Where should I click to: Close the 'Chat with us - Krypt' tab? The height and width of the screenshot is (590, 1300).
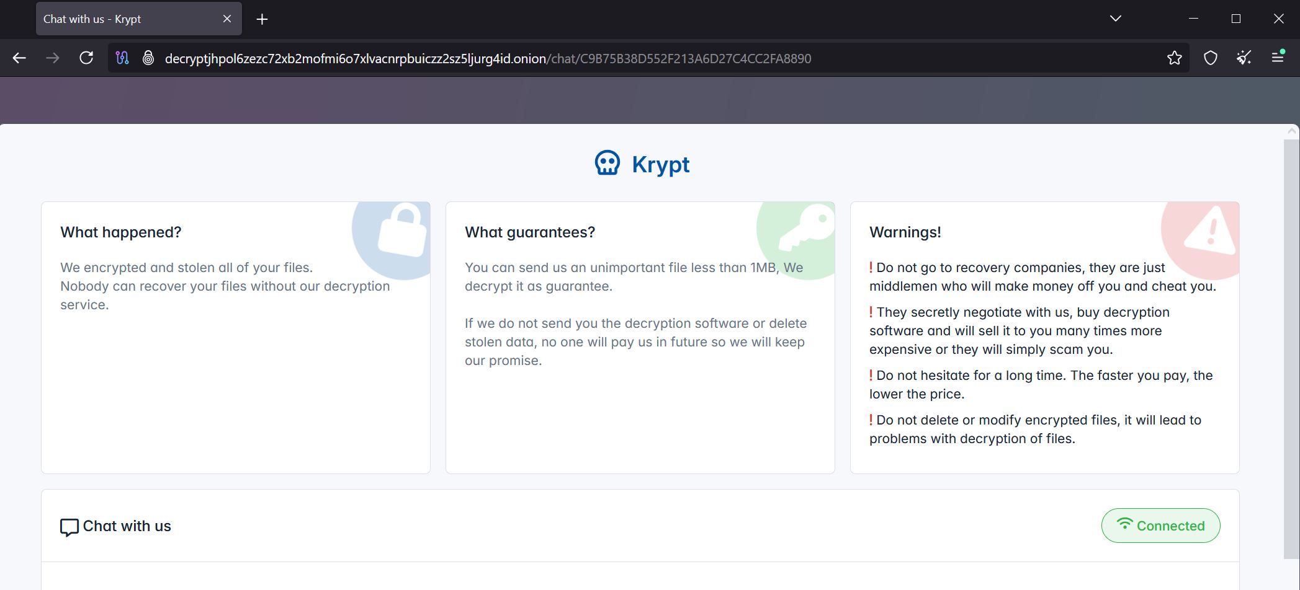point(227,19)
